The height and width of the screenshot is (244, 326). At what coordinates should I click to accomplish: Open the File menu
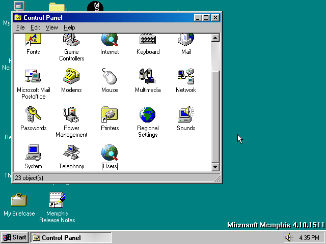point(20,27)
